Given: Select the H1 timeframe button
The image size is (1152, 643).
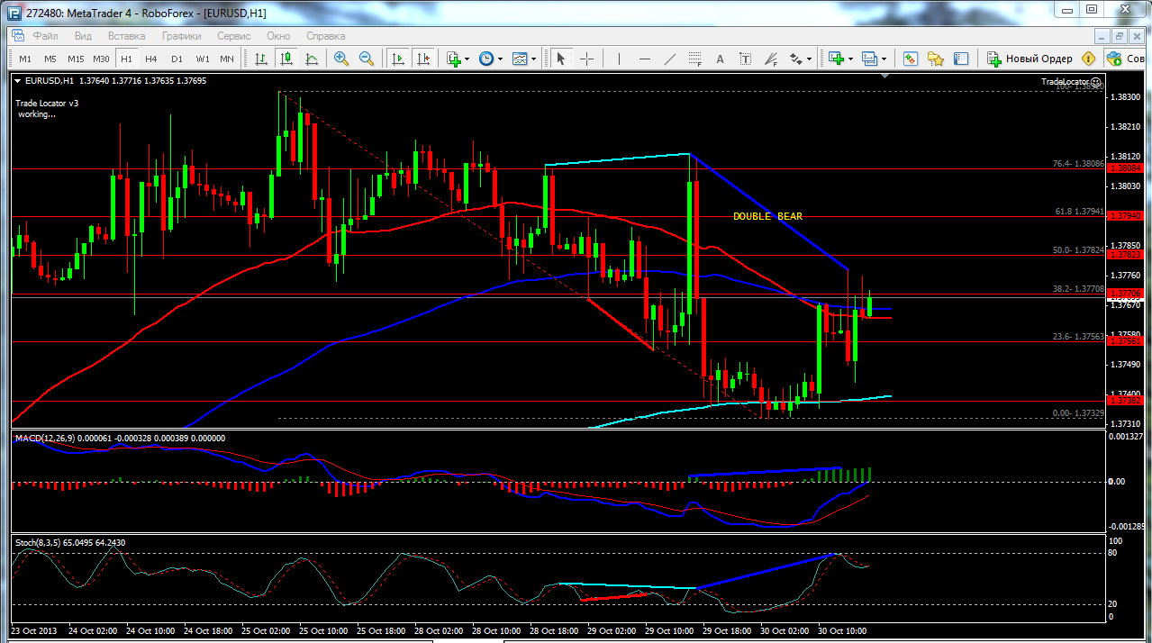Looking at the screenshot, I should click(x=126, y=59).
